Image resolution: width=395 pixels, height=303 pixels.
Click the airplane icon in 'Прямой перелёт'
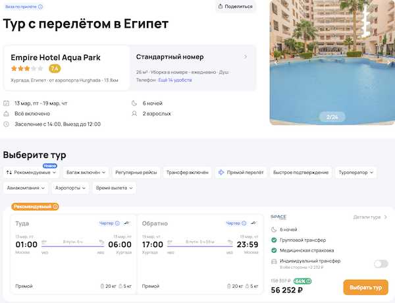[x=221, y=172]
